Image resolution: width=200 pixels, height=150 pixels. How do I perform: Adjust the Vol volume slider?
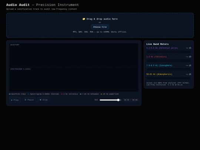coord(110,100)
